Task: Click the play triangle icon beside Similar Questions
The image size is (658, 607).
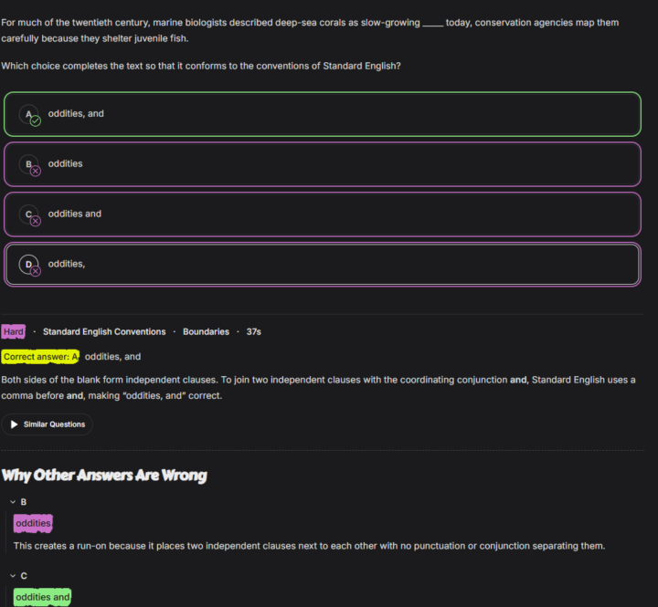Action: (15, 424)
